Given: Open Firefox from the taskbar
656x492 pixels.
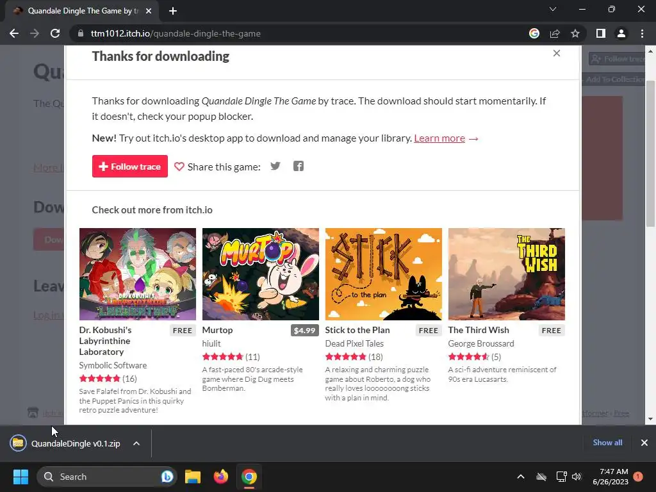Looking at the screenshot, I should coord(221,477).
